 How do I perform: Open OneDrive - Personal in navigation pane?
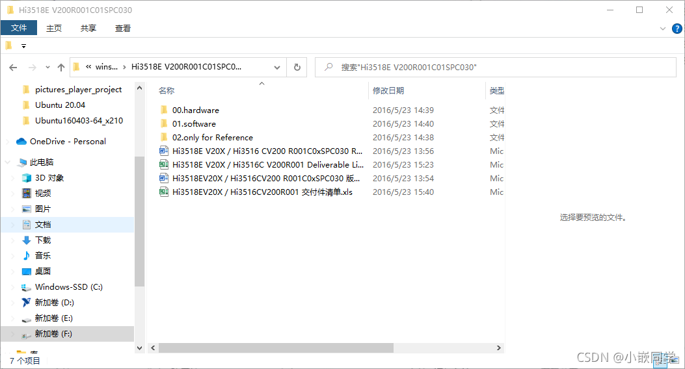[x=68, y=142]
